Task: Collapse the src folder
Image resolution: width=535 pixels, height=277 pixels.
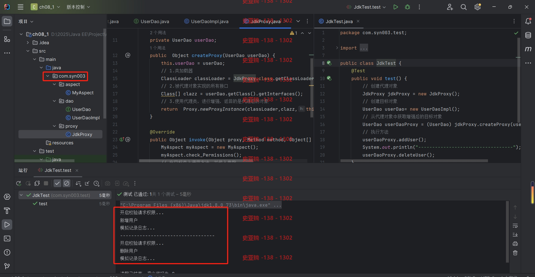Action: point(28,51)
